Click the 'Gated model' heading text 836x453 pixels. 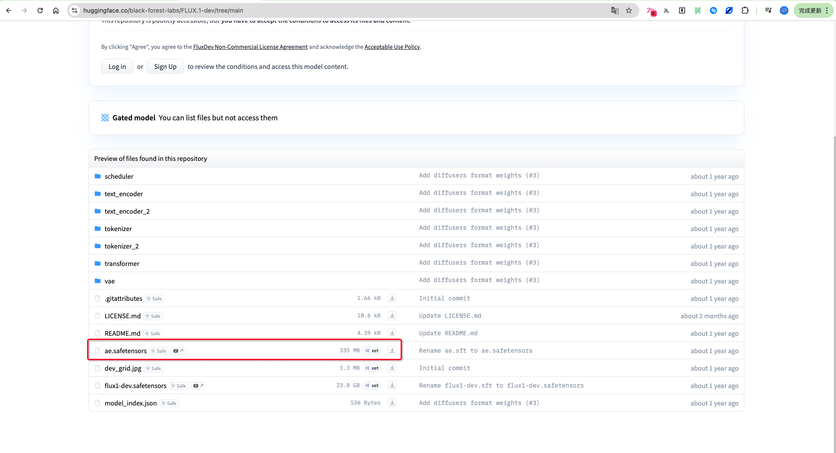coord(134,118)
